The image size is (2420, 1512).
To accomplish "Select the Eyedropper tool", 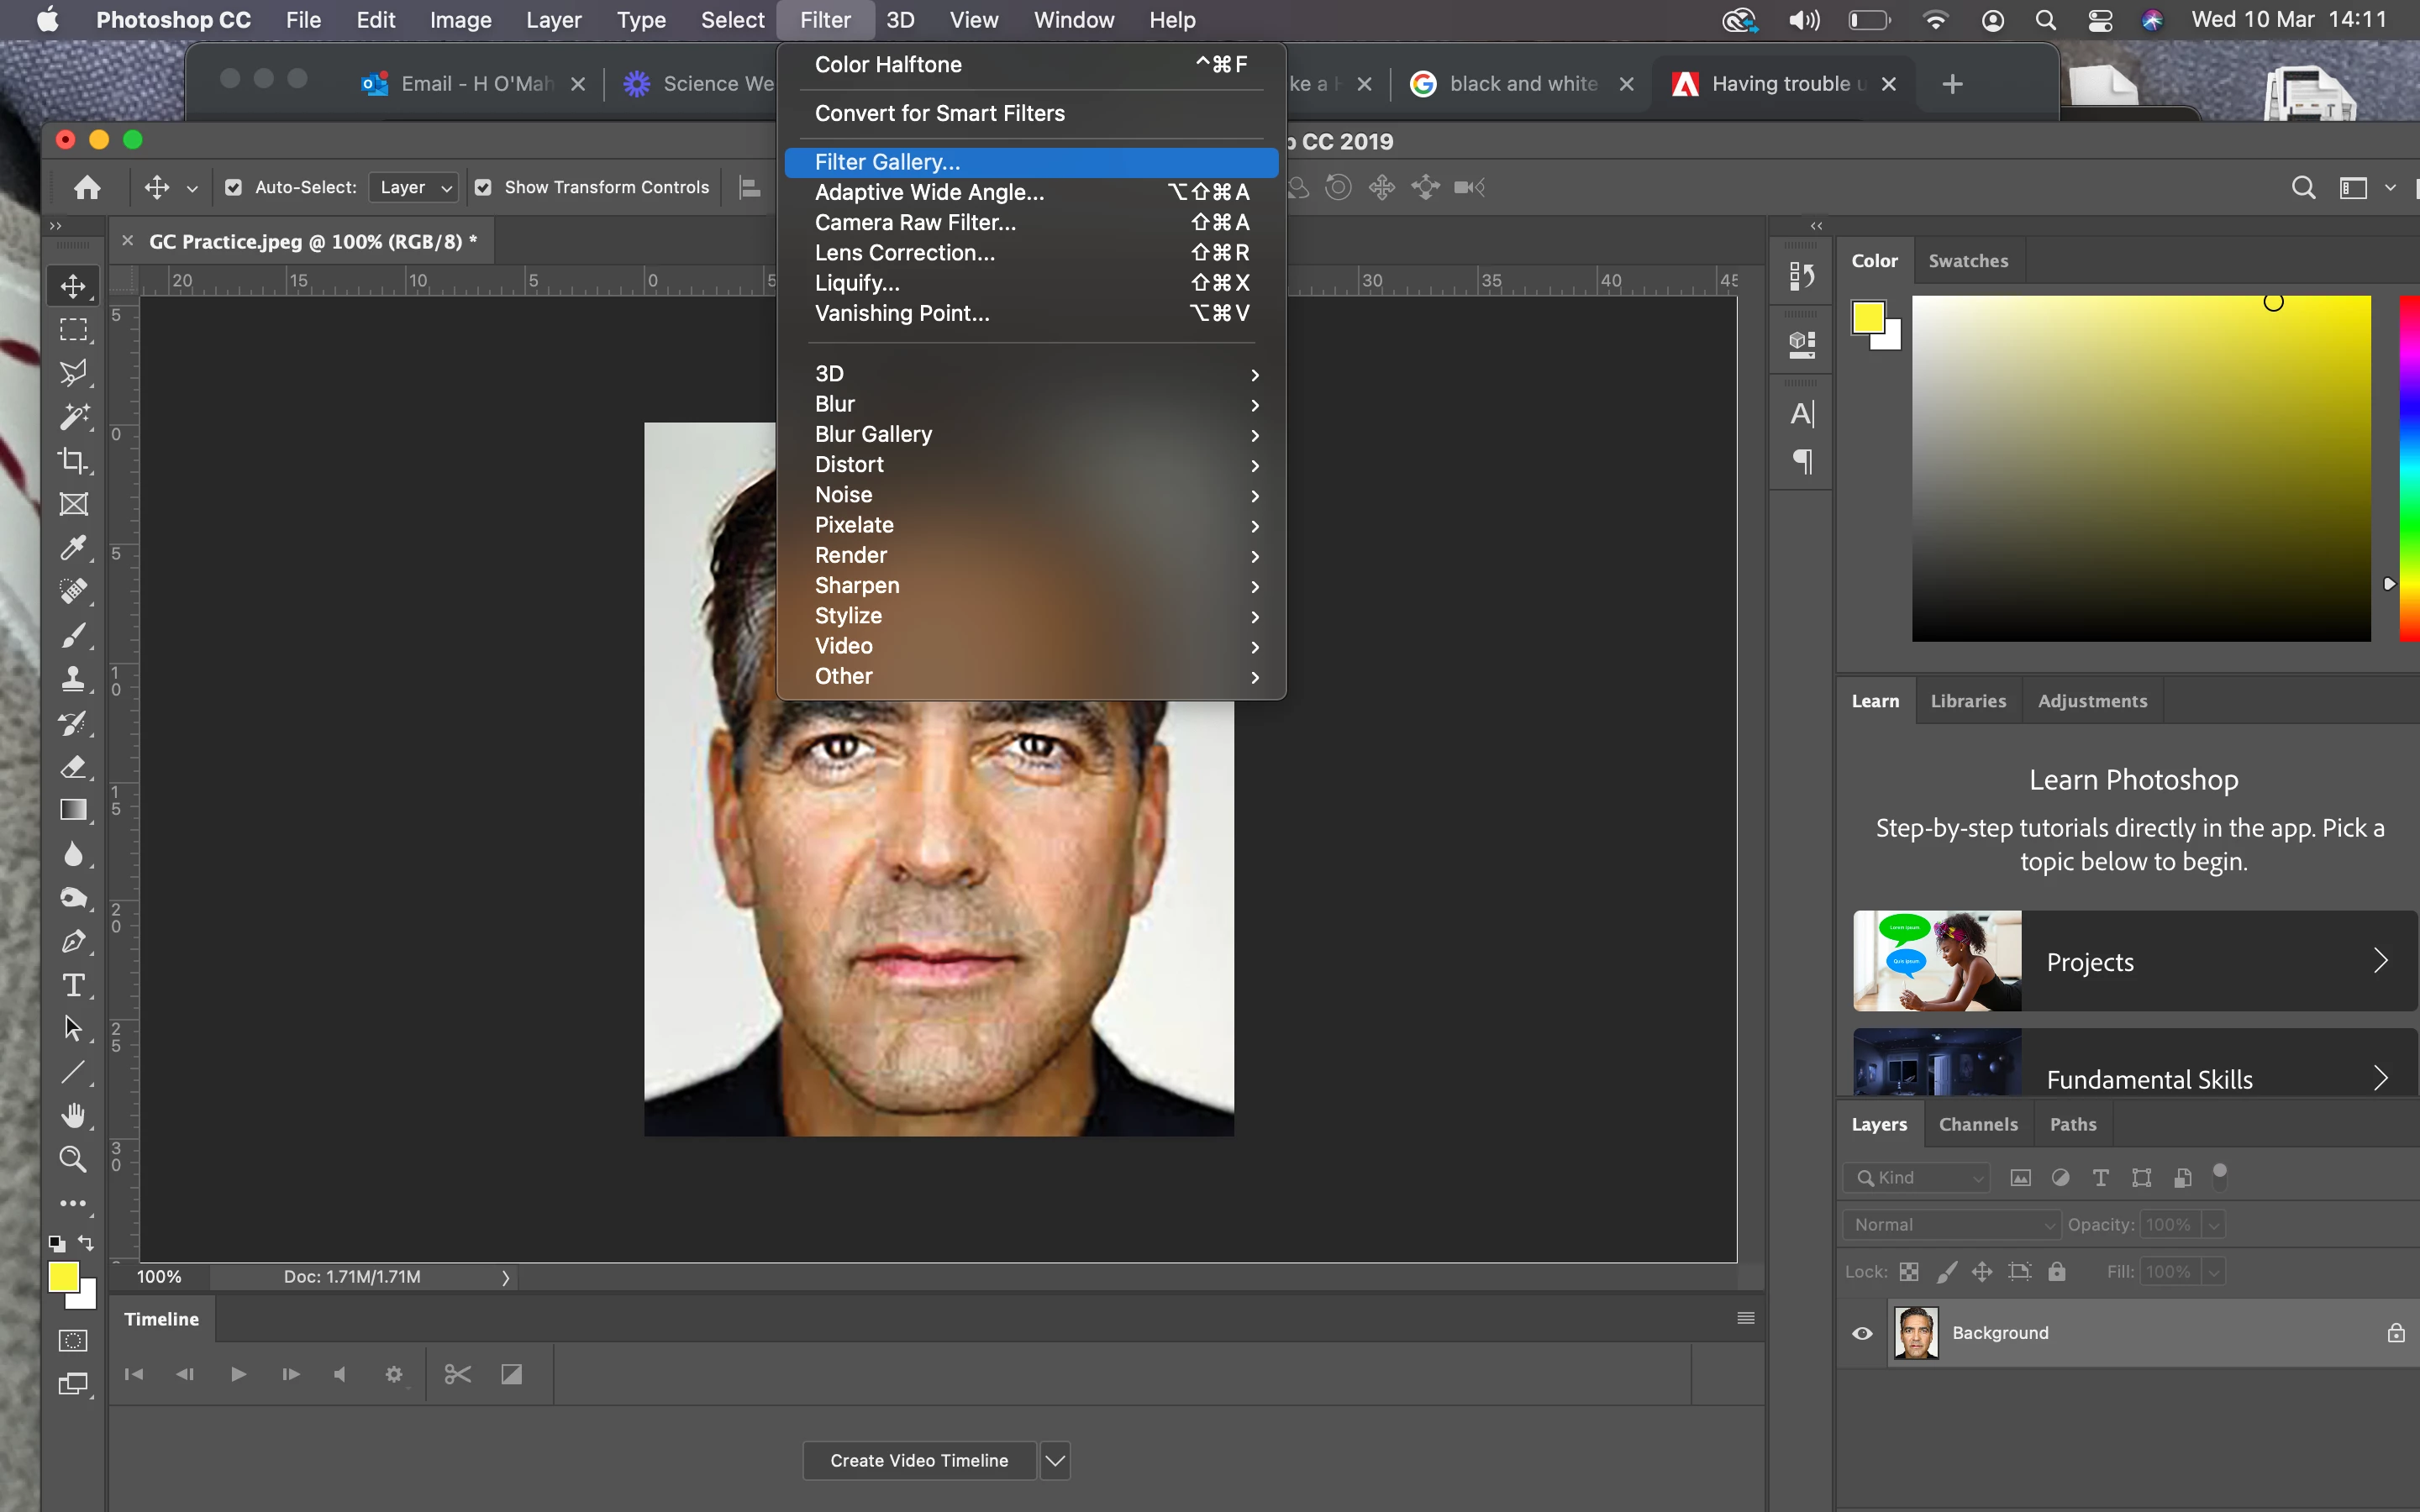I will click(x=73, y=548).
